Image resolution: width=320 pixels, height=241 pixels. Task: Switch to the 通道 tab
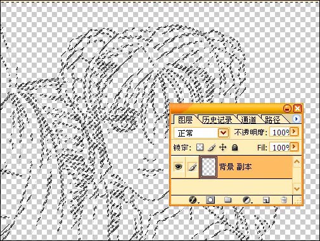point(248,120)
